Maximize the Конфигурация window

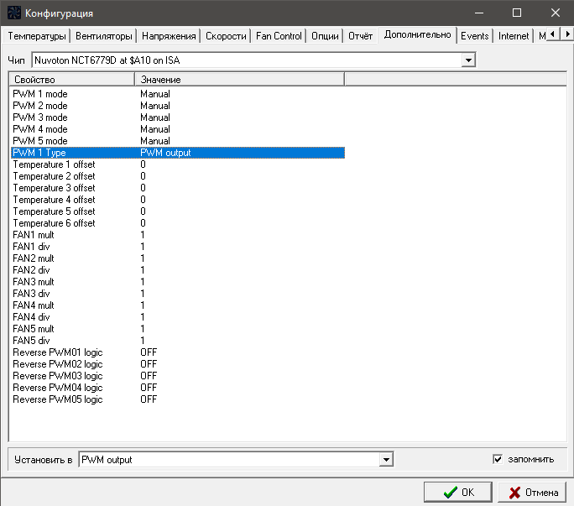coord(517,13)
